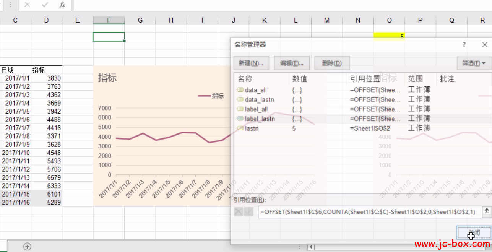
Task: Click the 编辑(E)... button
Action: click(x=292, y=63)
